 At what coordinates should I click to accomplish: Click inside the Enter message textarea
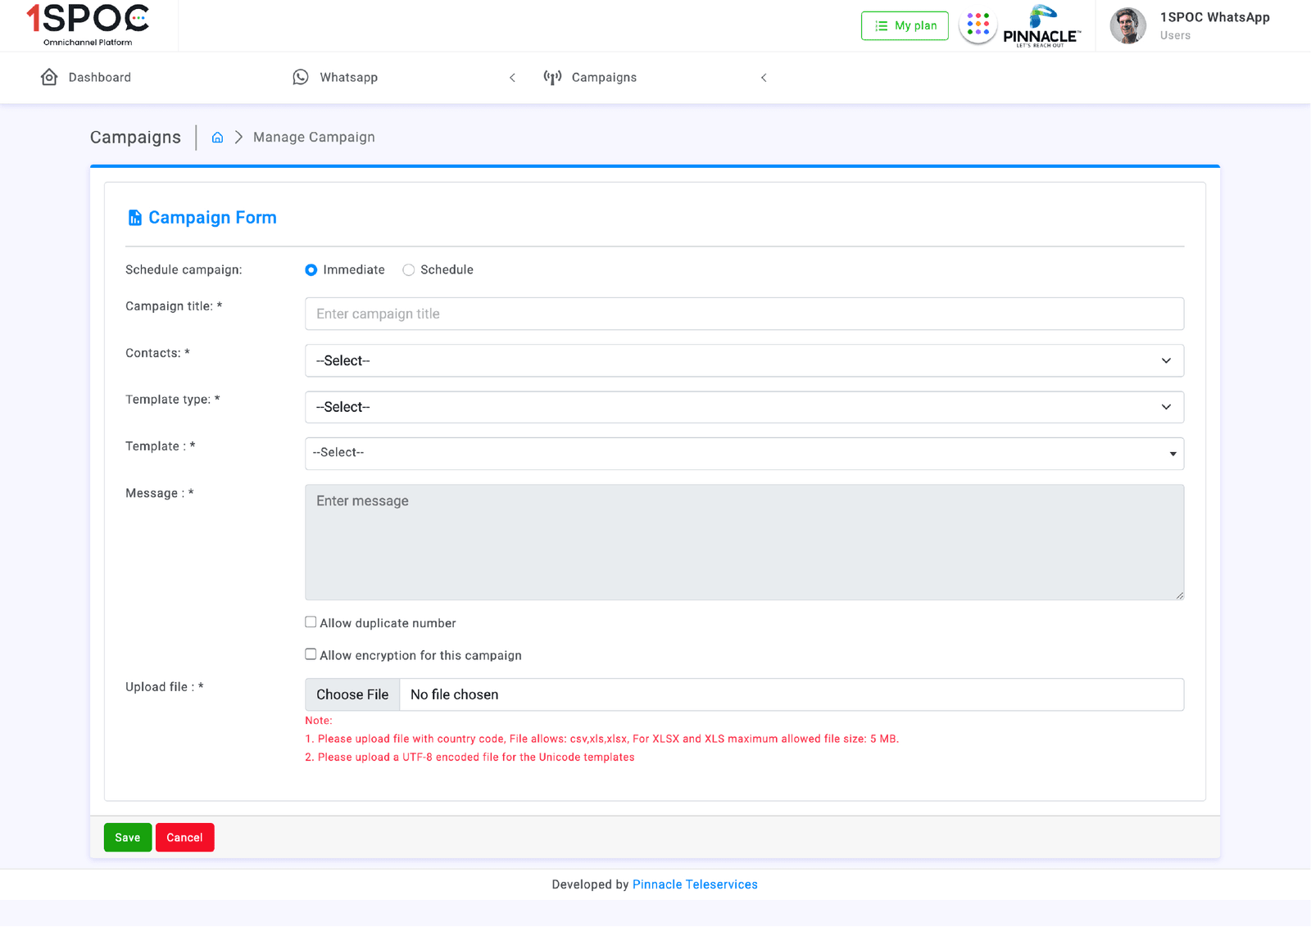tap(744, 542)
